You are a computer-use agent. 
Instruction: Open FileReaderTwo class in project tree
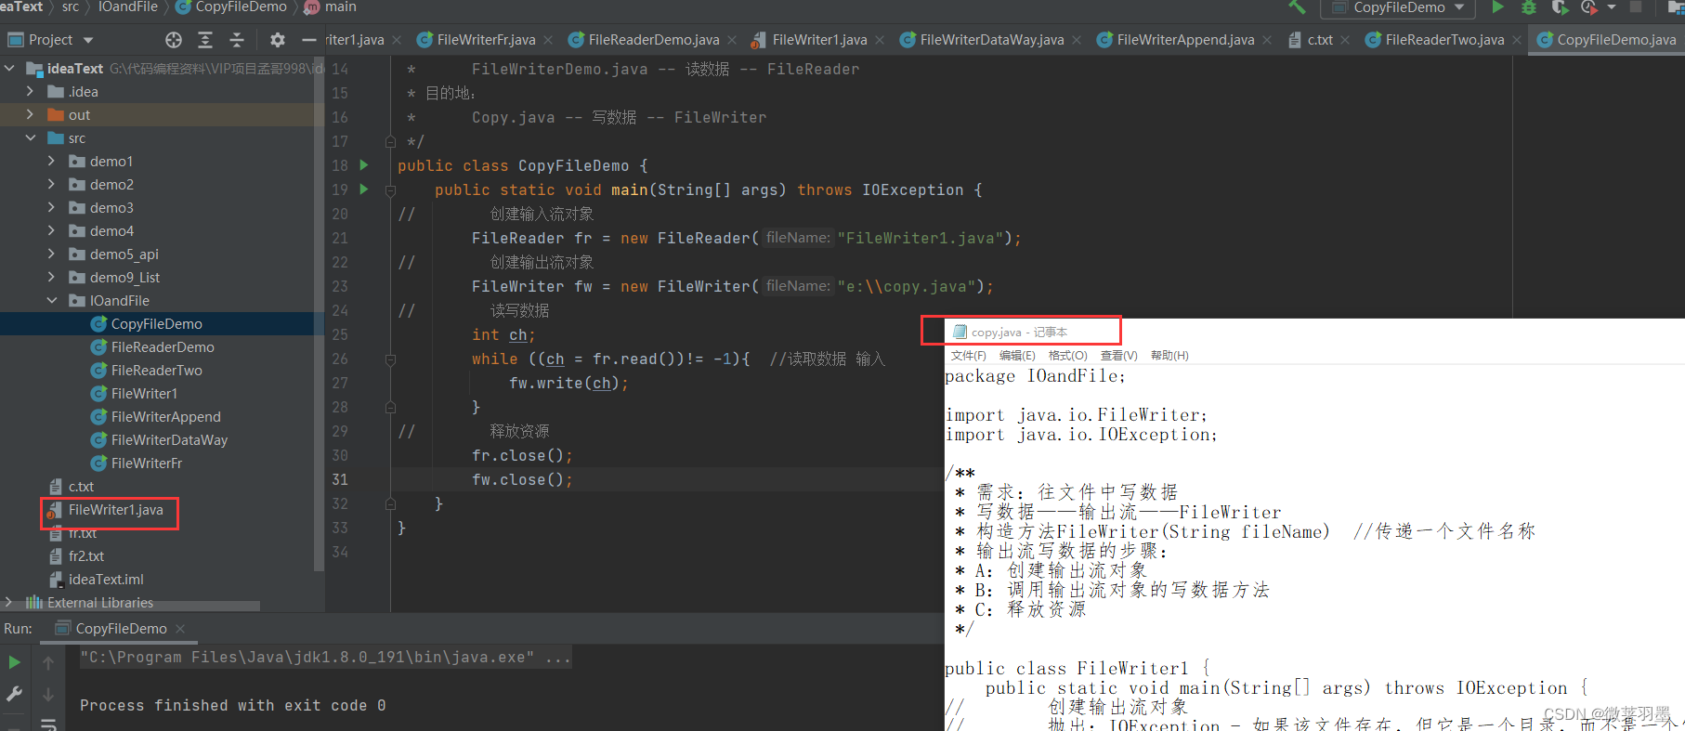point(156,370)
